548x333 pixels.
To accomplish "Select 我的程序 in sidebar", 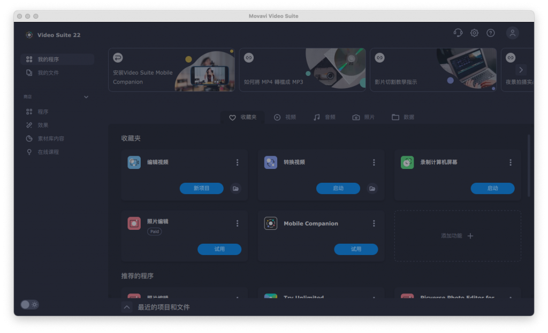I will point(57,59).
